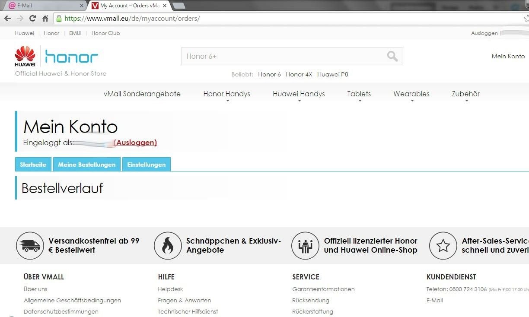This screenshot has height=317, width=529.
Task: Open Datenschutzbestimmungen link
Action: tap(61, 311)
